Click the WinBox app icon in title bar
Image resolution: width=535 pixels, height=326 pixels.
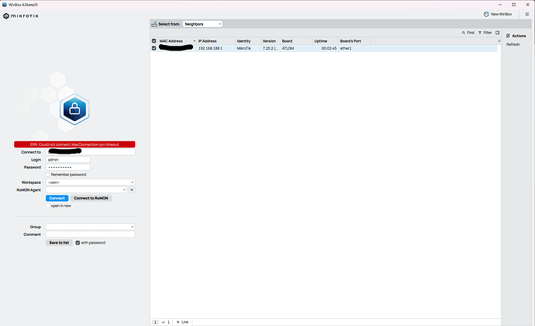click(5, 5)
